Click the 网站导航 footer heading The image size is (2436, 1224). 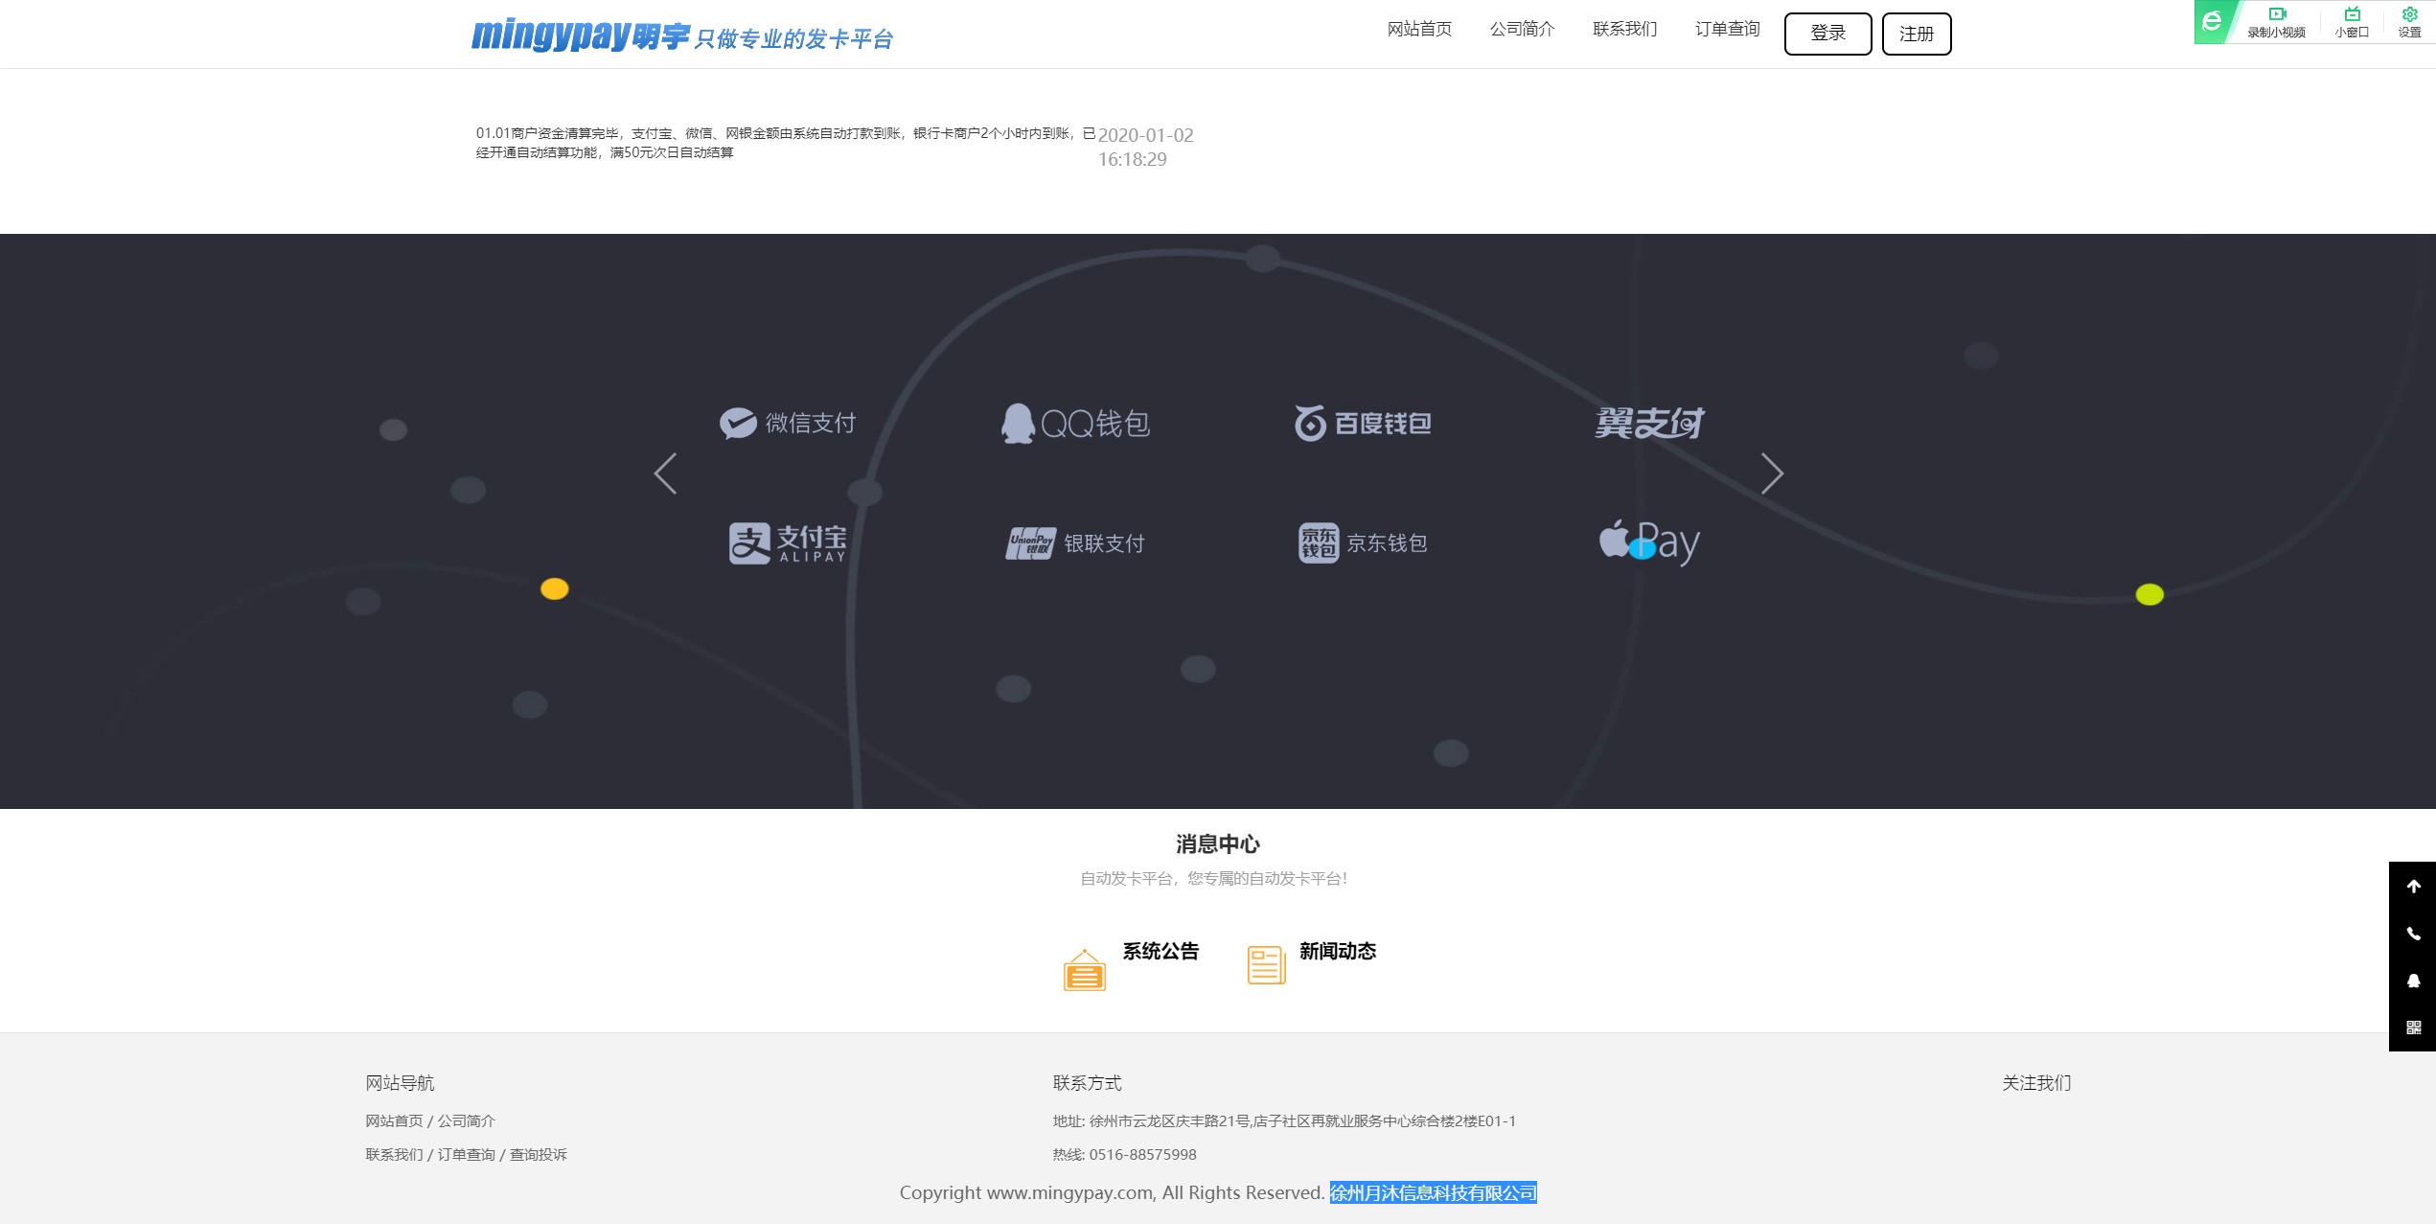400,1083
